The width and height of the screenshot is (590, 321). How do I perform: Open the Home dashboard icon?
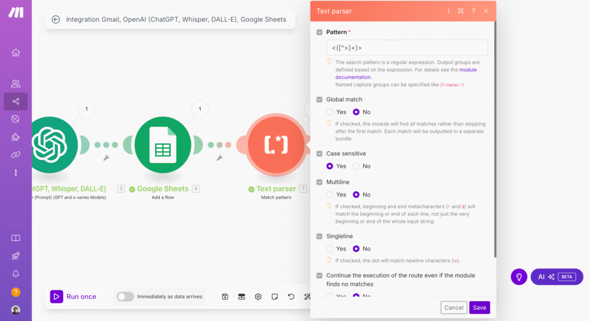(x=16, y=52)
